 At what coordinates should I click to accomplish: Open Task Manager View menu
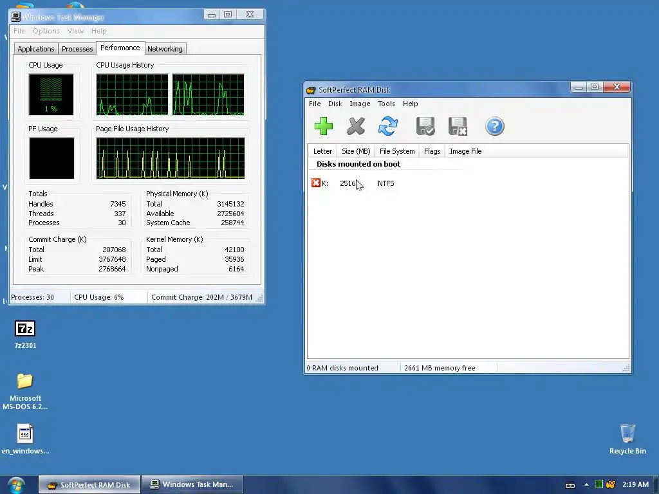(75, 31)
